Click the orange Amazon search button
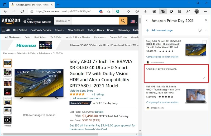Screen dimensions: 211x136 click(123, 21)
